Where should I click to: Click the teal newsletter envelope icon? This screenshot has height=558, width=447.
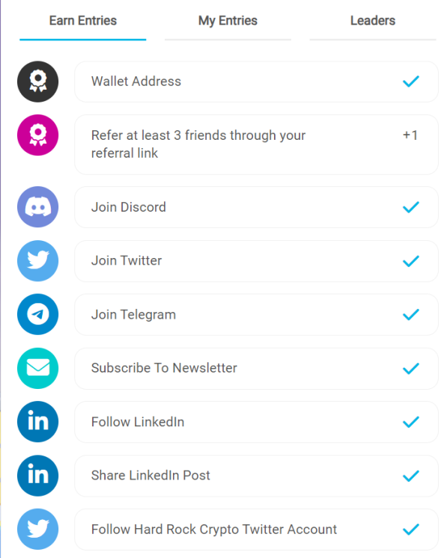[x=37, y=368]
